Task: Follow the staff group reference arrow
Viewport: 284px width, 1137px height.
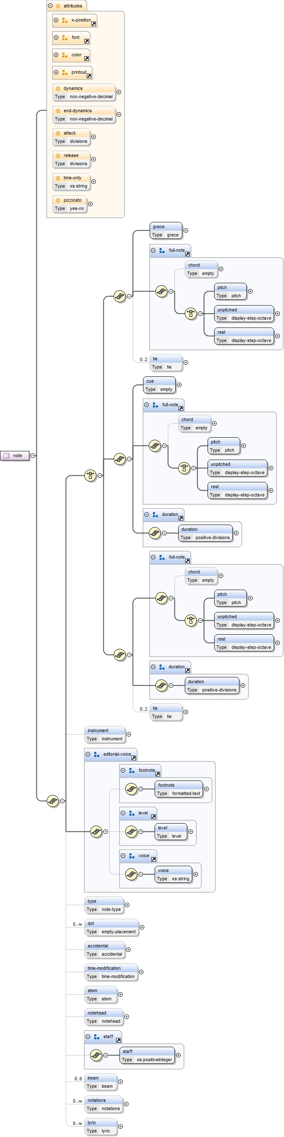Action: click(118, 1041)
